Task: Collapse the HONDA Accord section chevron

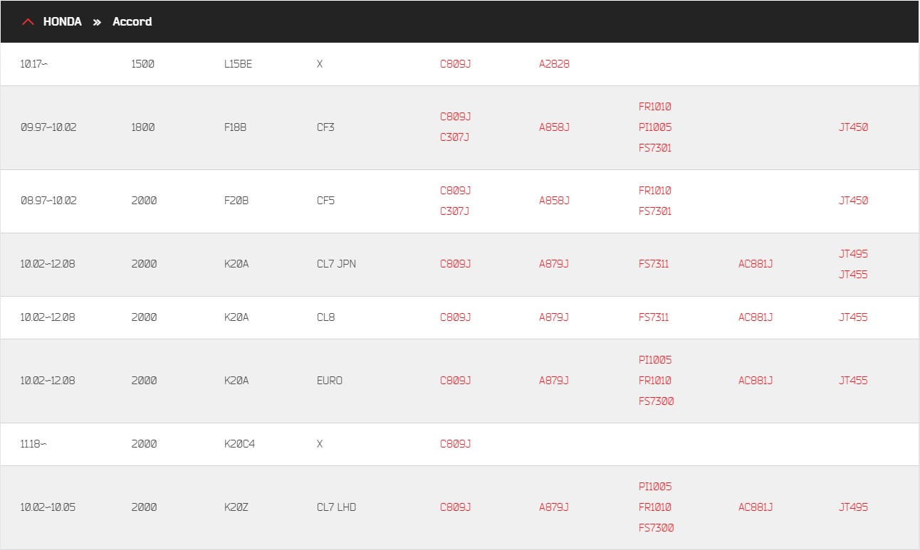Action: pos(28,22)
